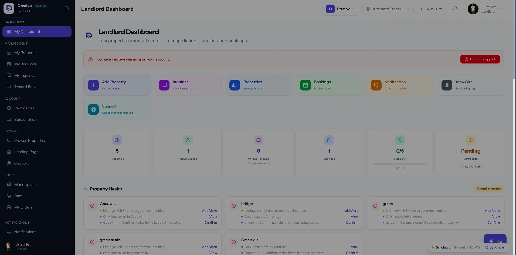Expand the Just Net user menu chevron

coord(501,9)
